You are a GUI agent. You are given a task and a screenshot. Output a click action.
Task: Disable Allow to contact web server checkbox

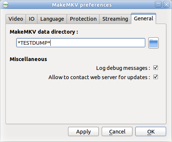(156, 77)
